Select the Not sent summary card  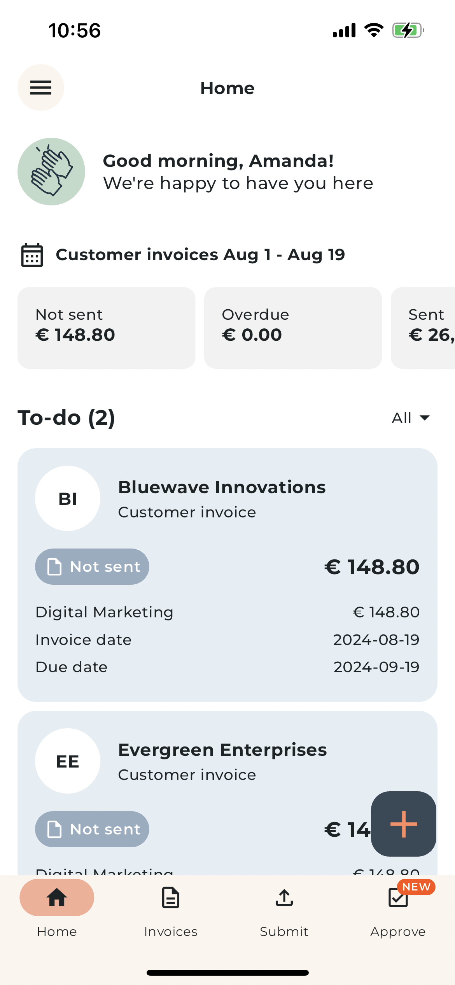point(106,328)
